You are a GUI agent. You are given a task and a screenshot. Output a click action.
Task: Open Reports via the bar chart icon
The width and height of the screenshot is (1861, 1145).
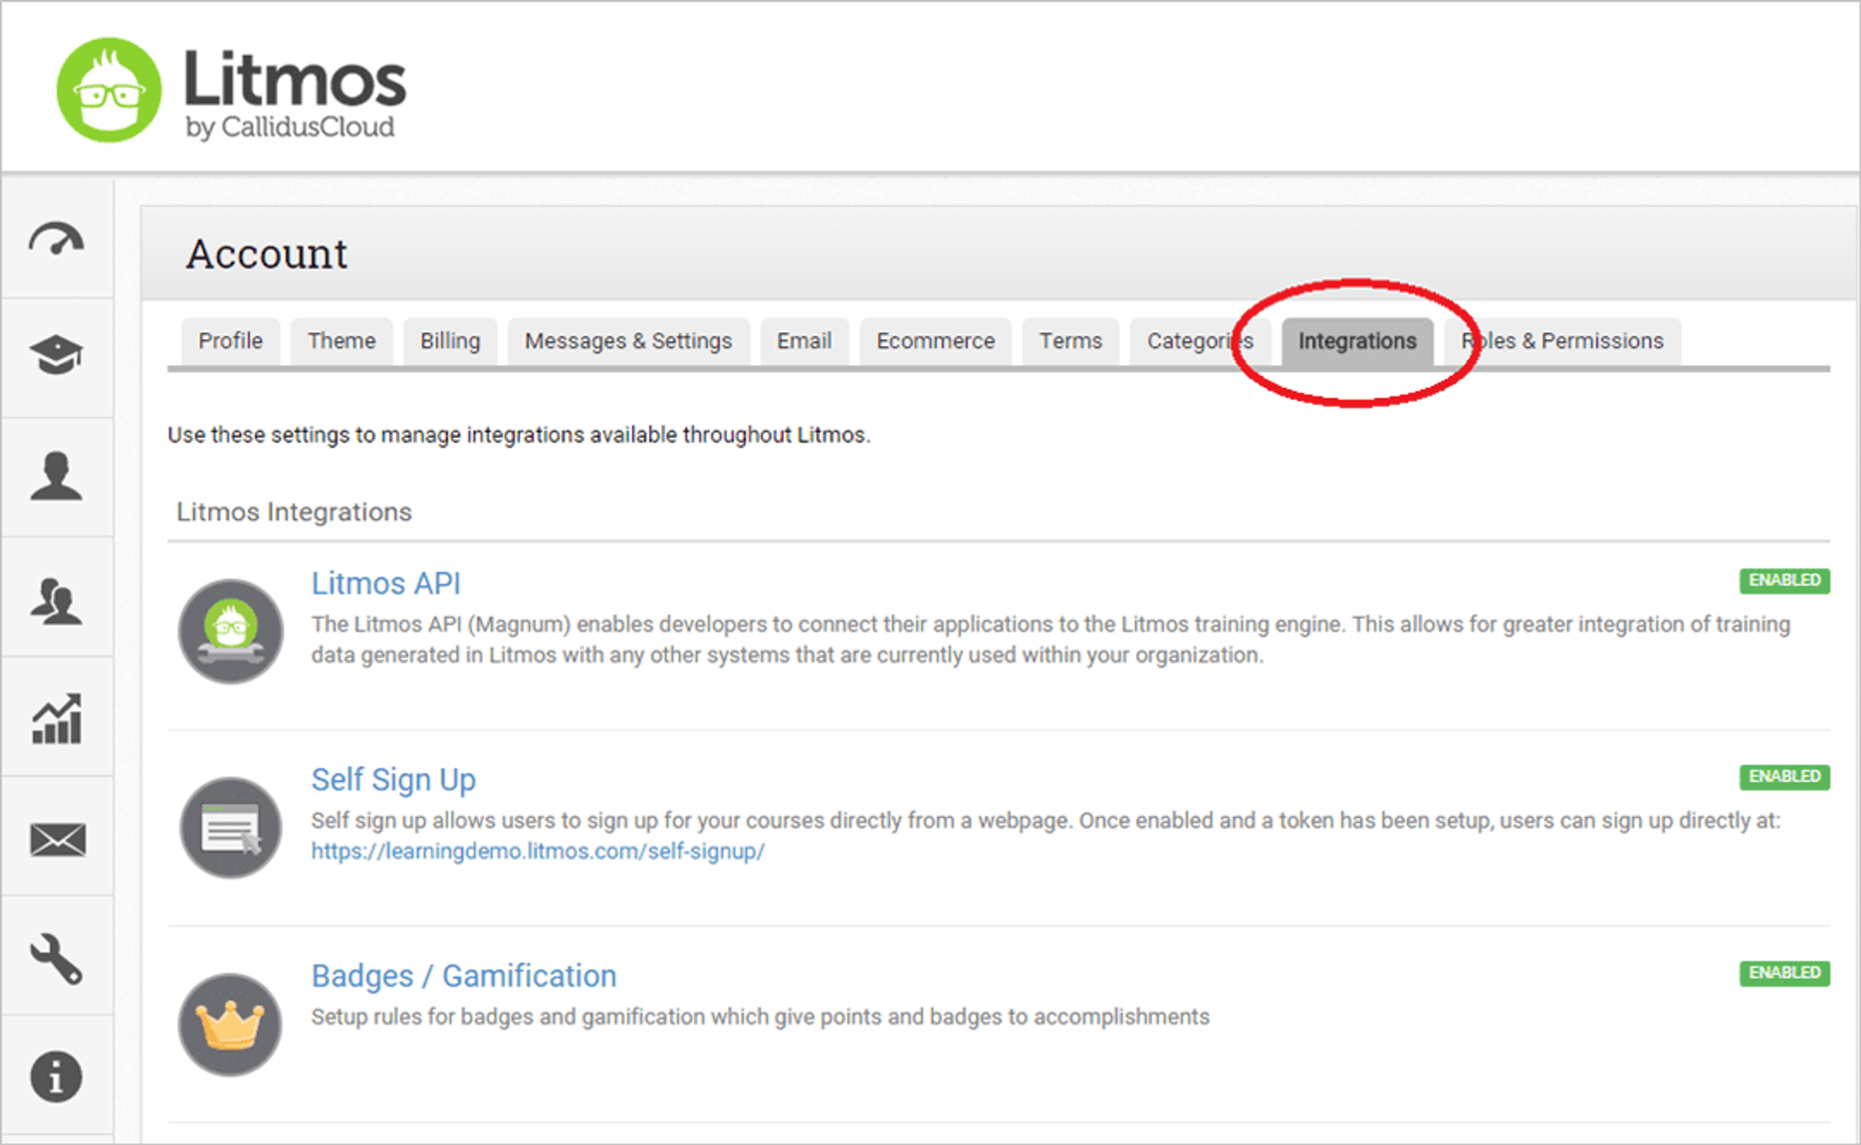coord(57,718)
